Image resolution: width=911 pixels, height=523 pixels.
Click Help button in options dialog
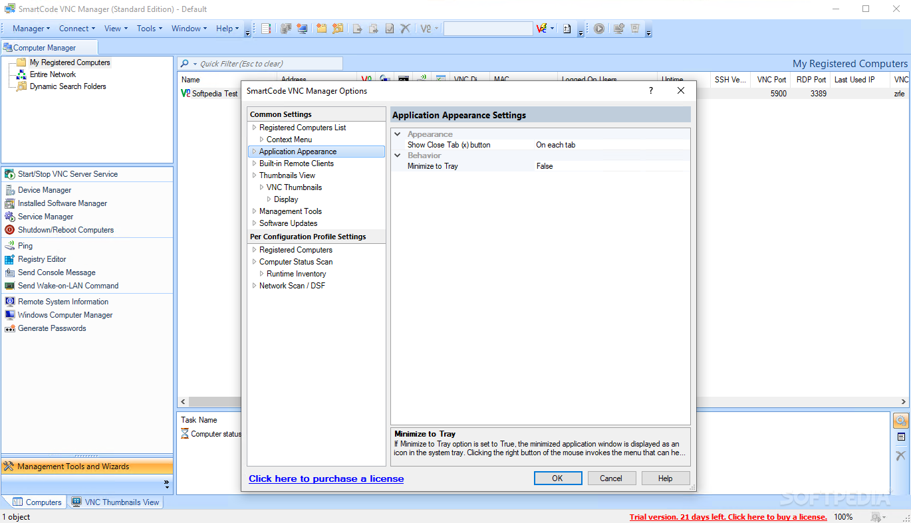(665, 478)
